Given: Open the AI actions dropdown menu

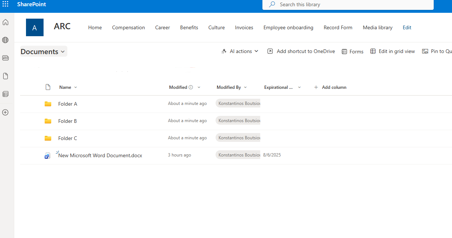Looking at the screenshot, I should click(x=240, y=52).
